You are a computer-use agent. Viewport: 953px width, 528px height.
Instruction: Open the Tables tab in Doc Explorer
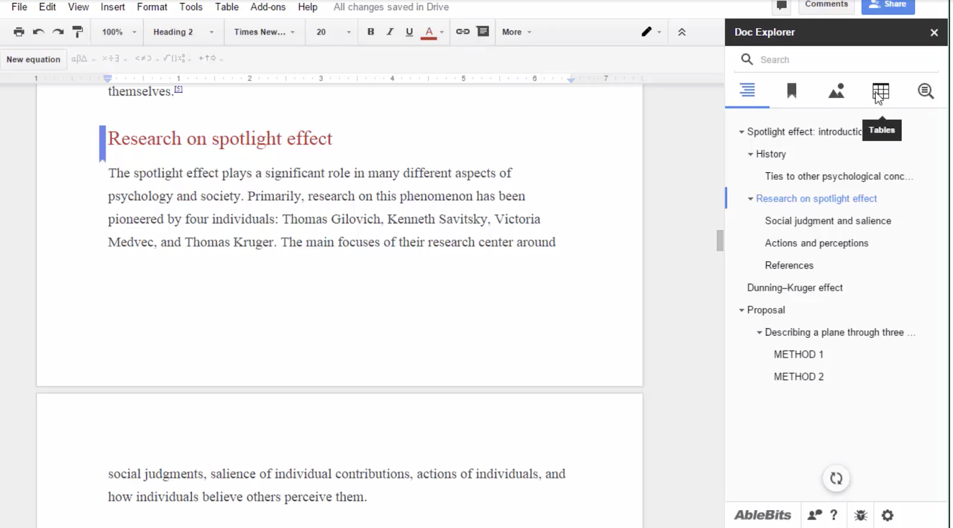tap(880, 91)
